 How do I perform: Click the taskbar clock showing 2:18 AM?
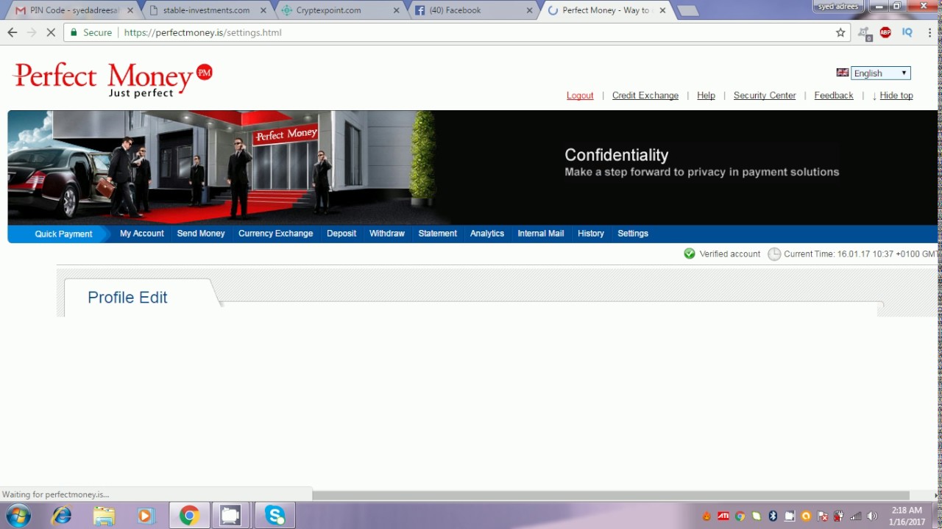pos(907,516)
